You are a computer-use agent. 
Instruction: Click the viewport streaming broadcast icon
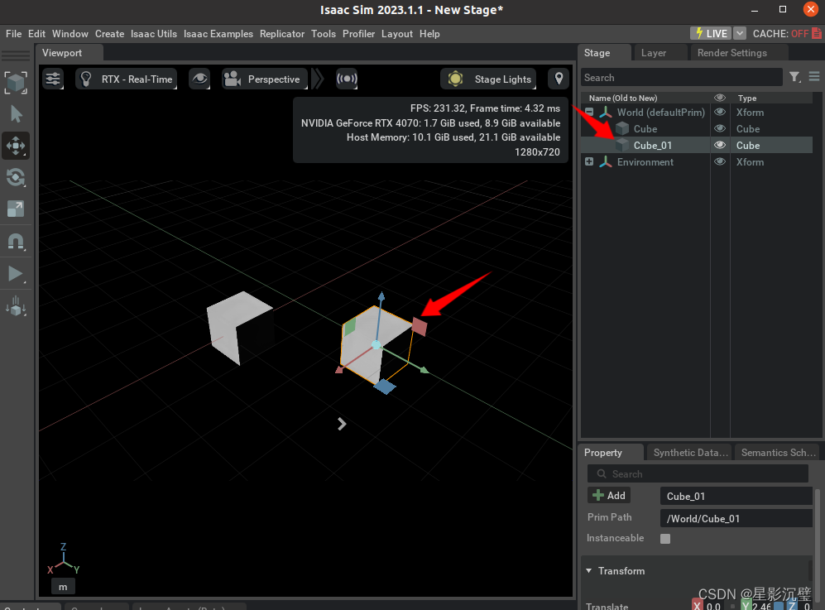(347, 79)
